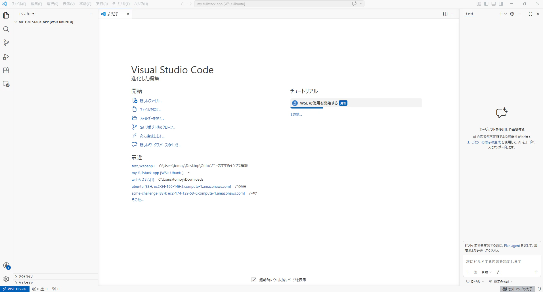The width and height of the screenshot is (543, 292).
Task: Open the notifications bell in status bar
Action: tap(539, 289)
